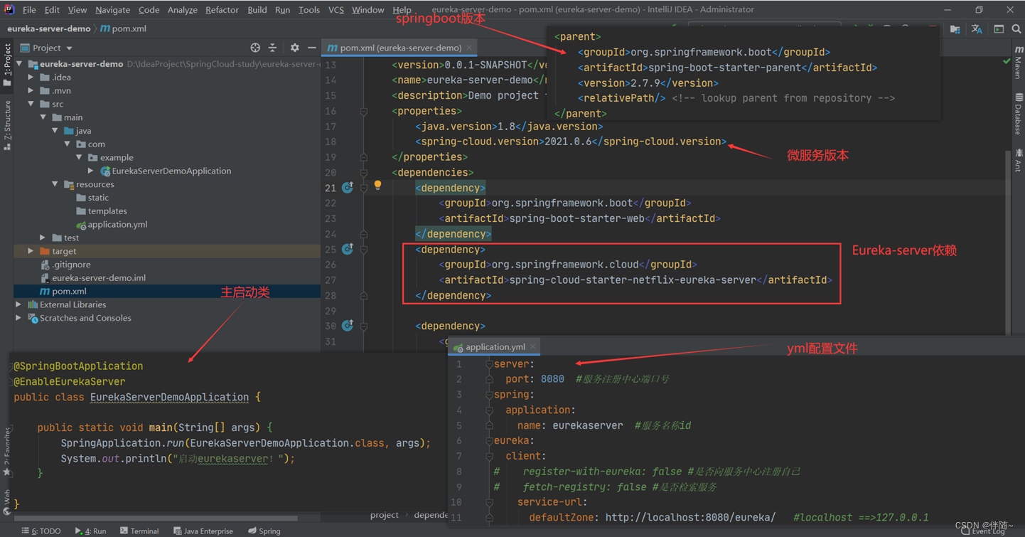Collapse the src folder
Image resolution: width=1025 pixels, height=537 pixels.
point(31,104)
